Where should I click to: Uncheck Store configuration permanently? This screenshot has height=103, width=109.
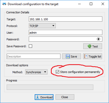click(x=57, y=72)
